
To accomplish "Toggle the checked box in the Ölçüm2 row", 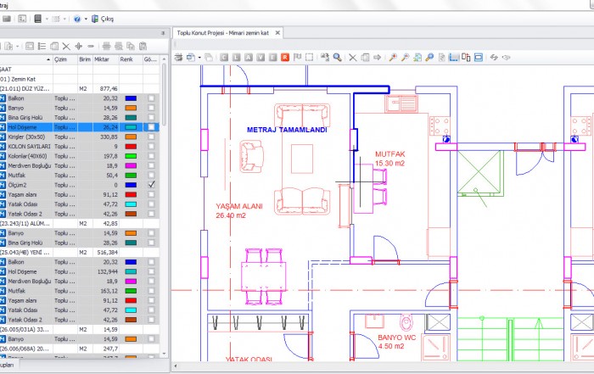I will point(151,184).
